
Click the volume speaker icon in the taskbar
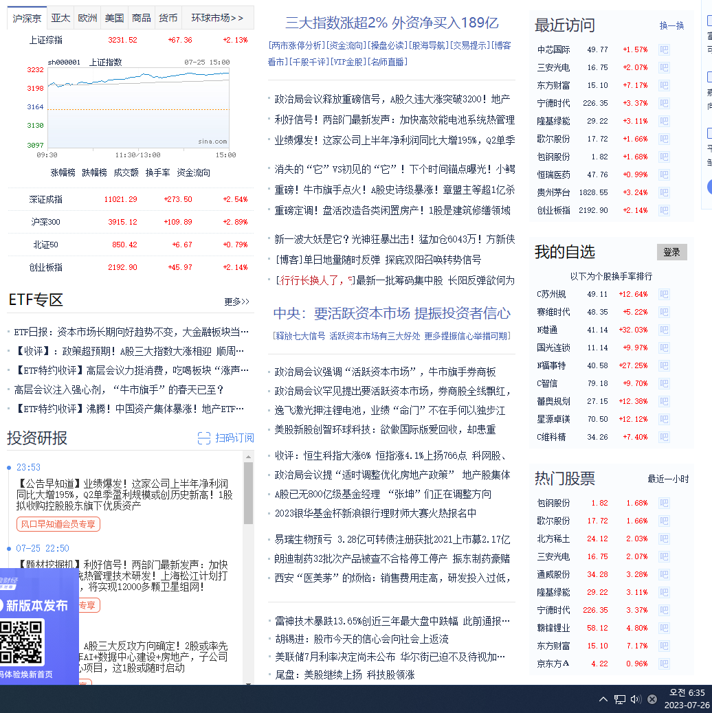click(636, 699)
